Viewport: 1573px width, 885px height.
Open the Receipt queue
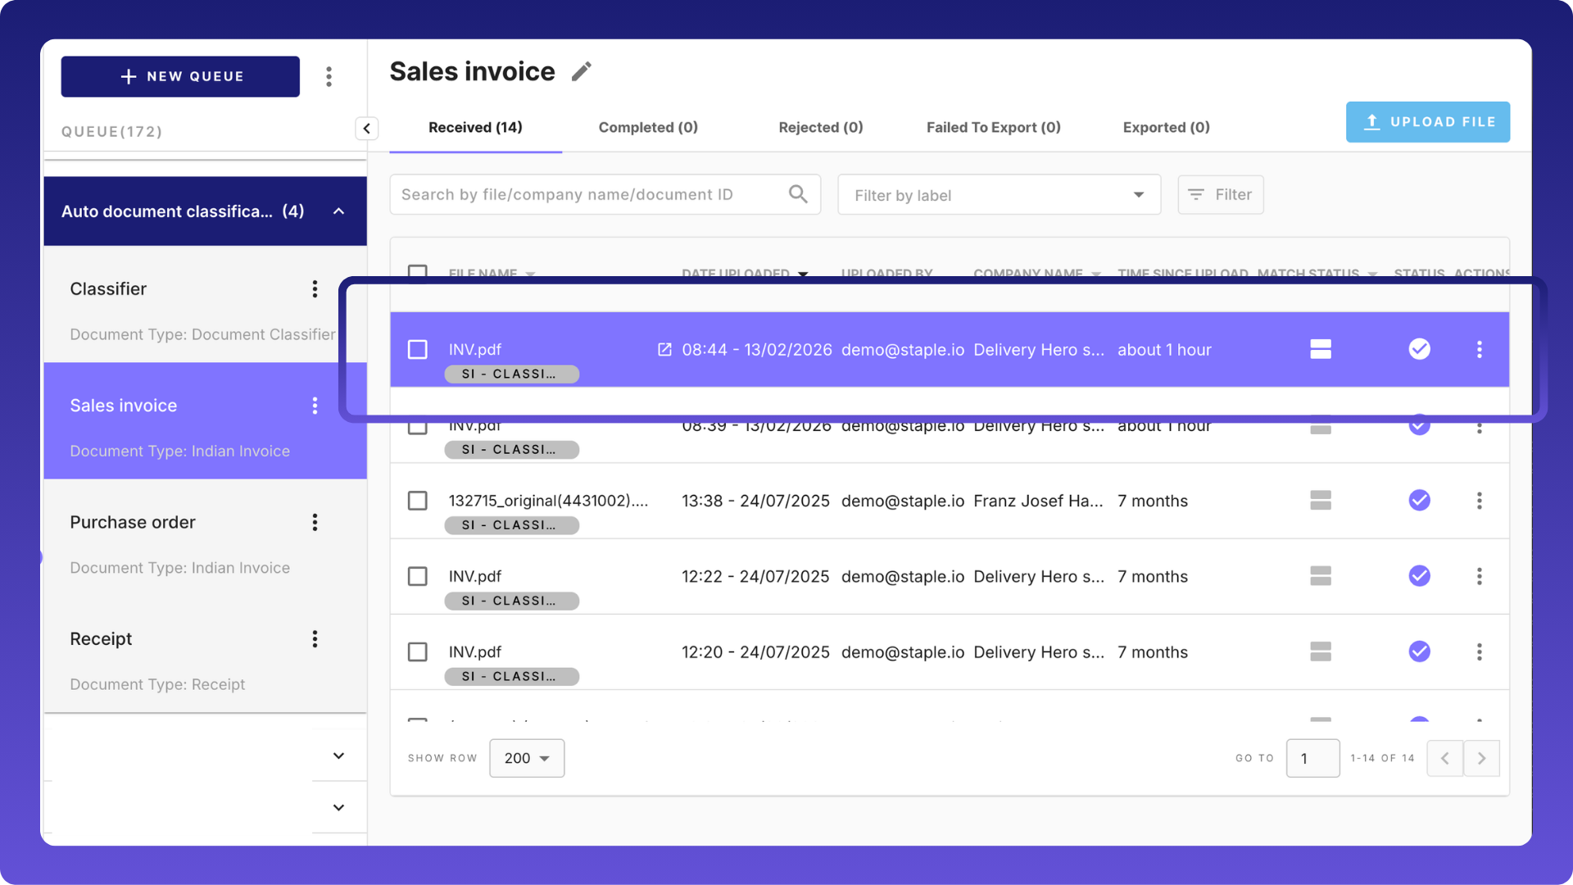[x=205, y=654]
